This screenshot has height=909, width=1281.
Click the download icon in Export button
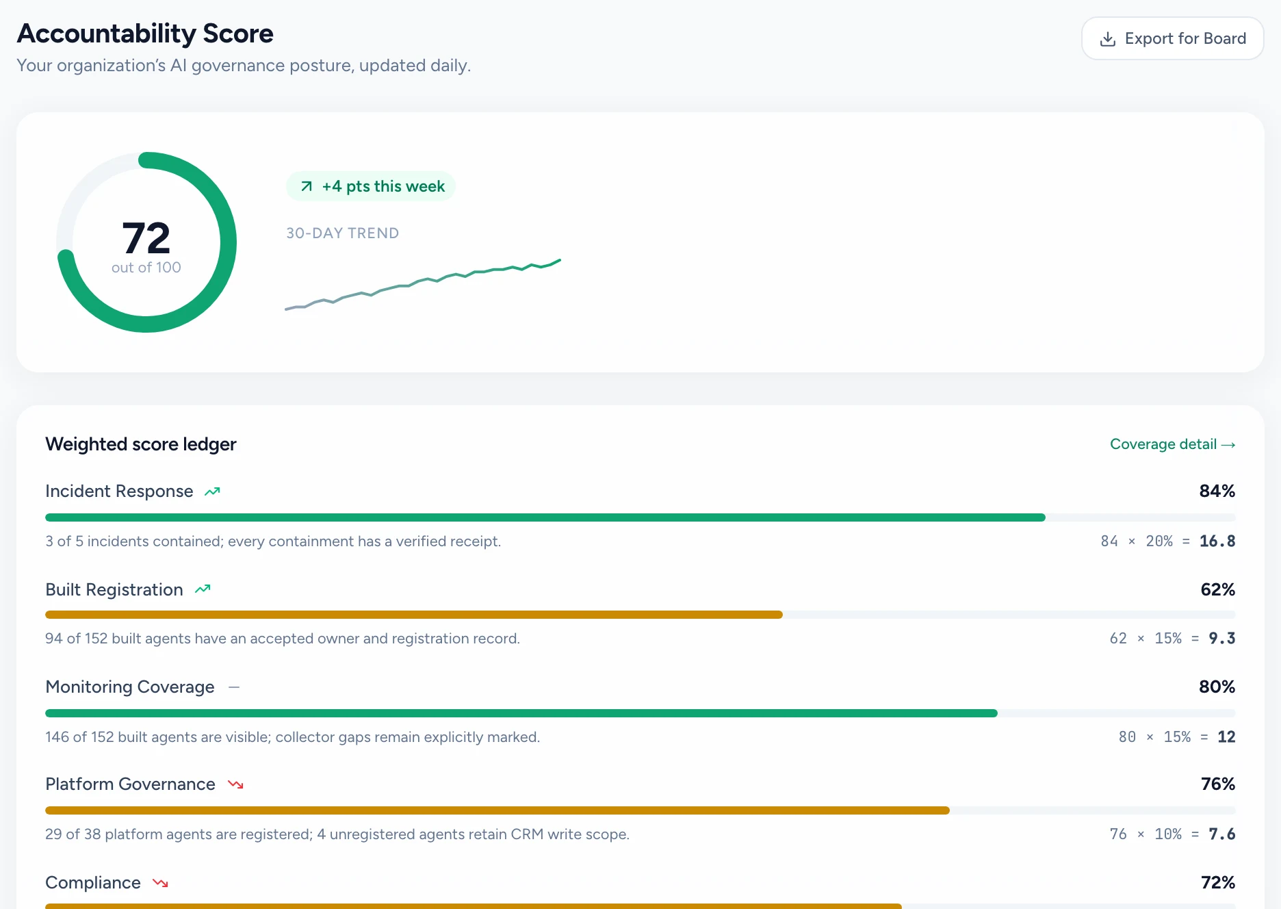point(1108,39)
